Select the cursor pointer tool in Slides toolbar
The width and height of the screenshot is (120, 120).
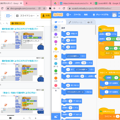pyautogui.click(x=7, y=23)
